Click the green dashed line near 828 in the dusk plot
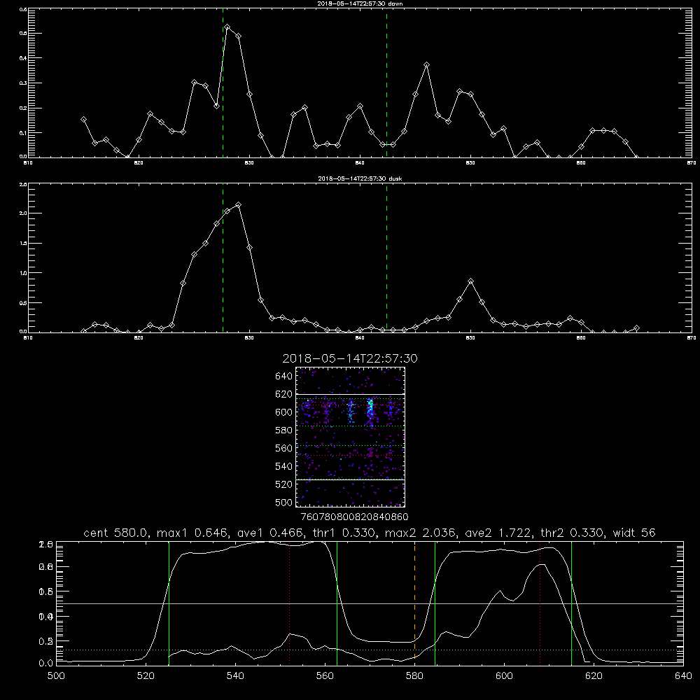 pos(223,258)
